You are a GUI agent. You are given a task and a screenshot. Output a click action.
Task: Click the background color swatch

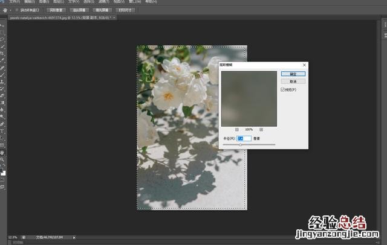(x=4, y=174)
